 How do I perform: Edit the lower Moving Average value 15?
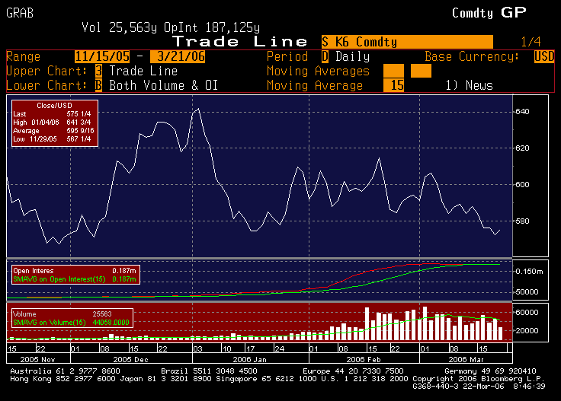[393, 85]
